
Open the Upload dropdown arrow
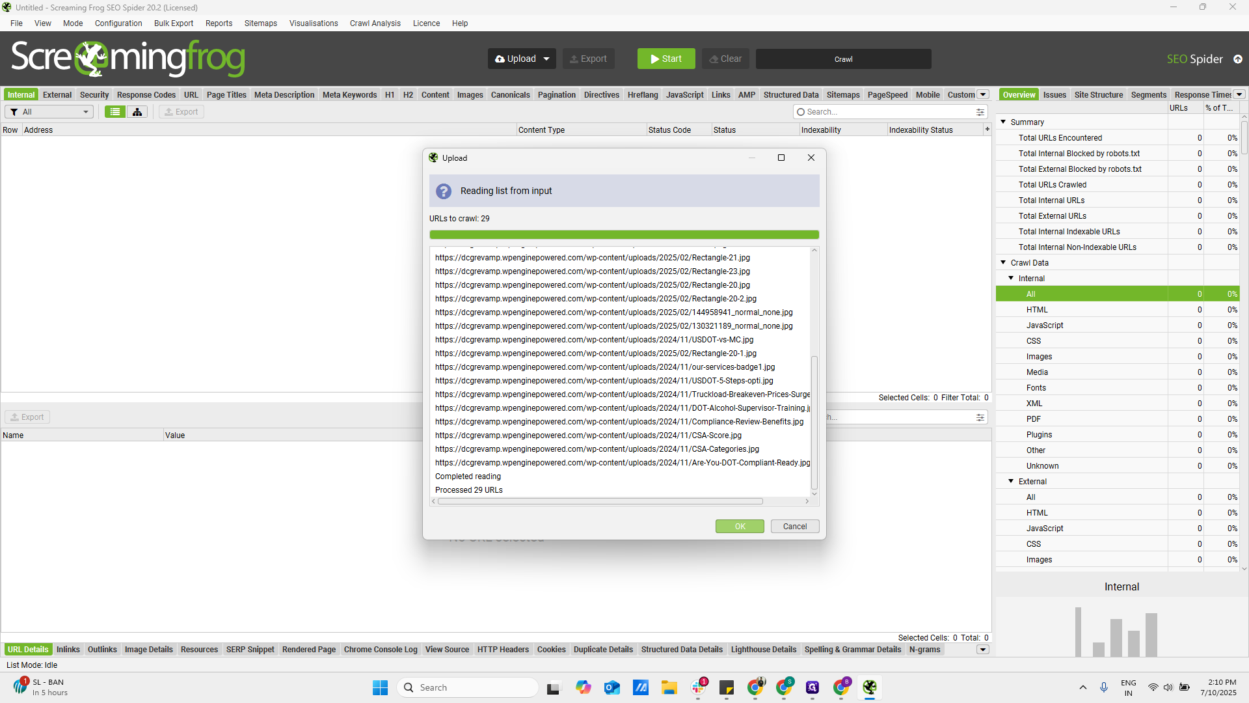[x=546, y=59]
